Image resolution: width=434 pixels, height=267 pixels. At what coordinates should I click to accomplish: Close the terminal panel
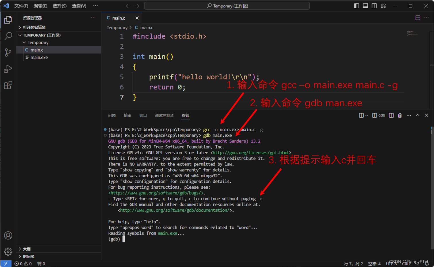pyautogui.click(x=427, y=115)
